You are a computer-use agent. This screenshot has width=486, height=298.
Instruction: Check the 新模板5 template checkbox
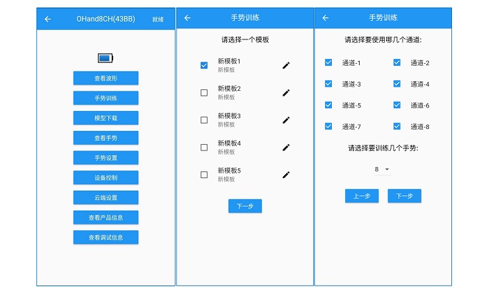pyautogui.click(x=204, y=175)
